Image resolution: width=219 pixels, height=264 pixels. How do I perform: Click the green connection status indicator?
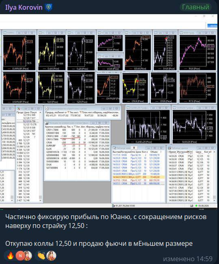[196, 206]
